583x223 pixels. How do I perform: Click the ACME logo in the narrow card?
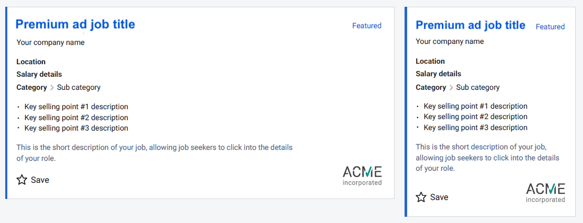545,192
